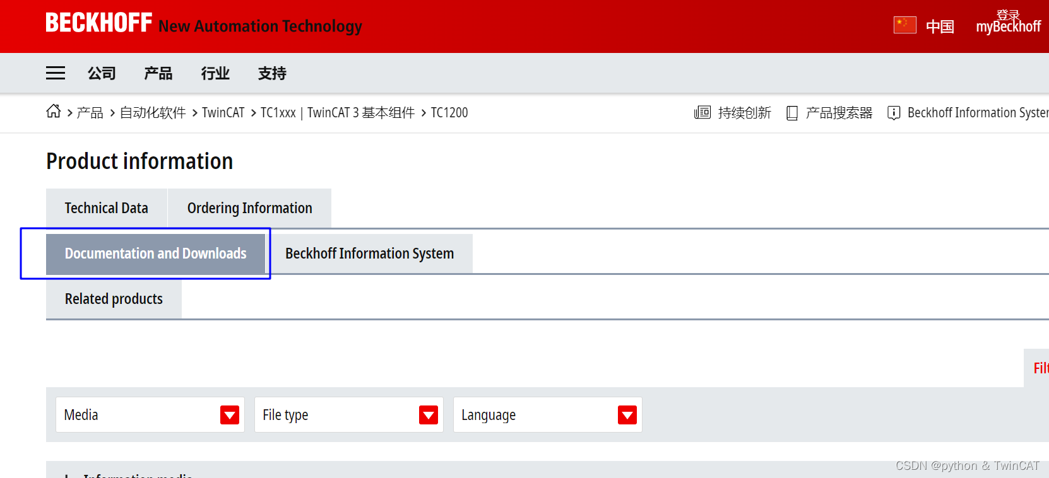Switch to the Technical Data tab

point(107,208)
